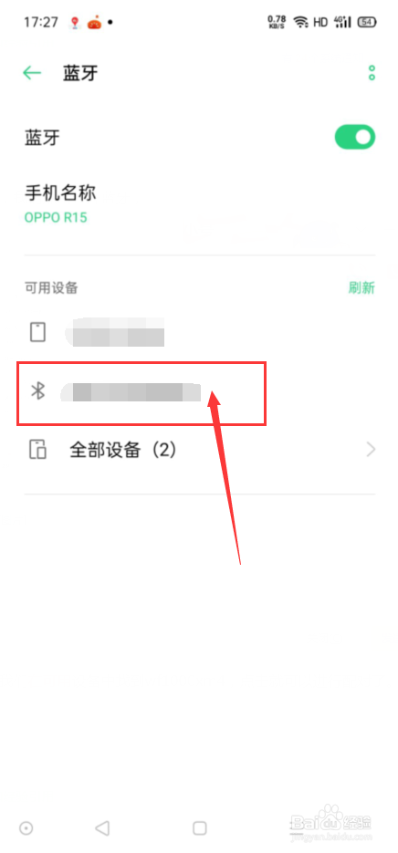Tap the Bluetooth symbol icon
This screenshot has height=853, width=398.
(37, 391)
